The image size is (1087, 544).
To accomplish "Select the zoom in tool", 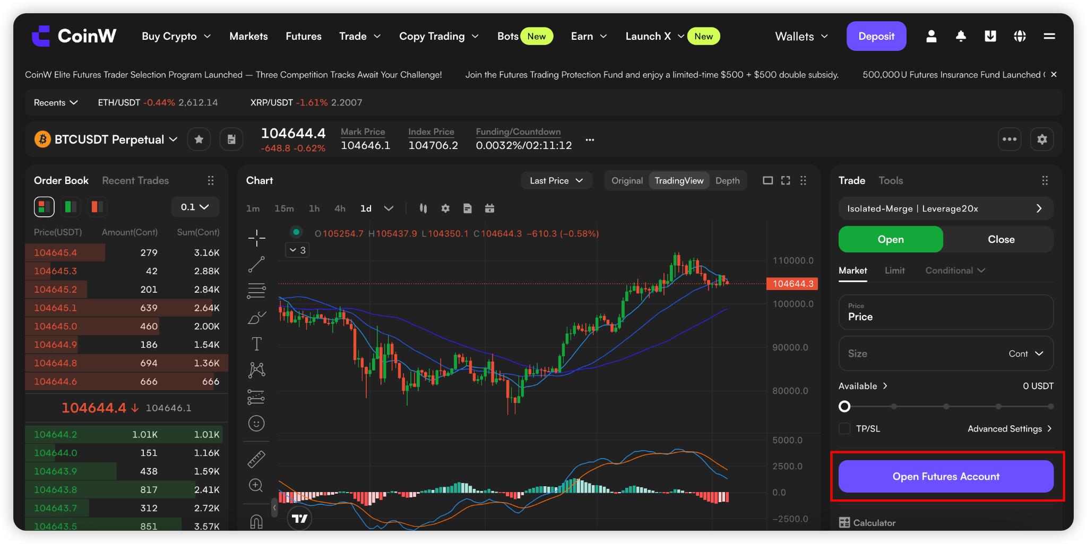I will click(256, 485).
